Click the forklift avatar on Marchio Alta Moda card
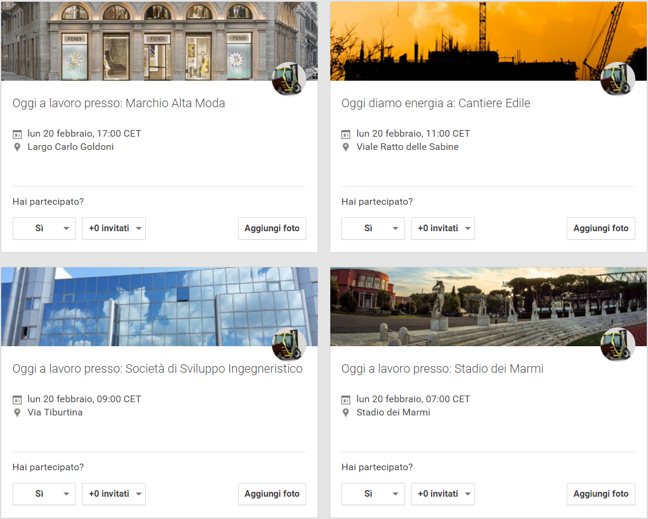648x519 pixels. pos(289,79)
